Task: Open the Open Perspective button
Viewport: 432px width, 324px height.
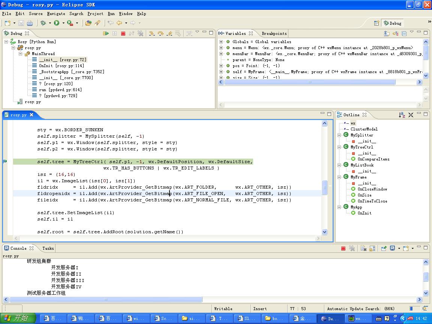Action: [x=376, y=23]
